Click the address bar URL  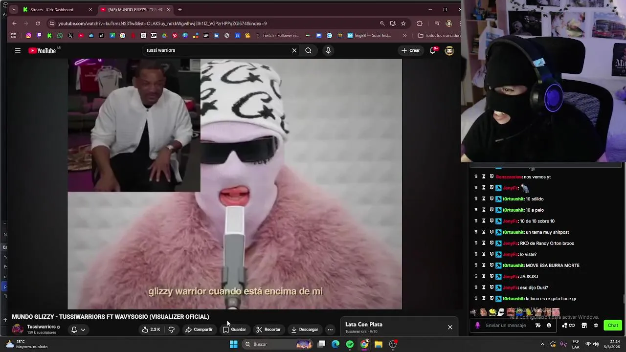coord(162,23)
